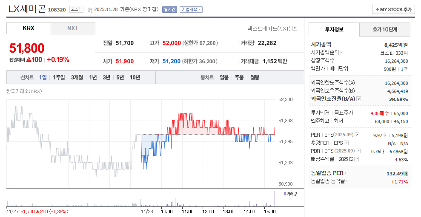The width and height of the screenshot is (421, 217).
Task: Select the 10년 line chart period
Action: click(x=135, y=77)
